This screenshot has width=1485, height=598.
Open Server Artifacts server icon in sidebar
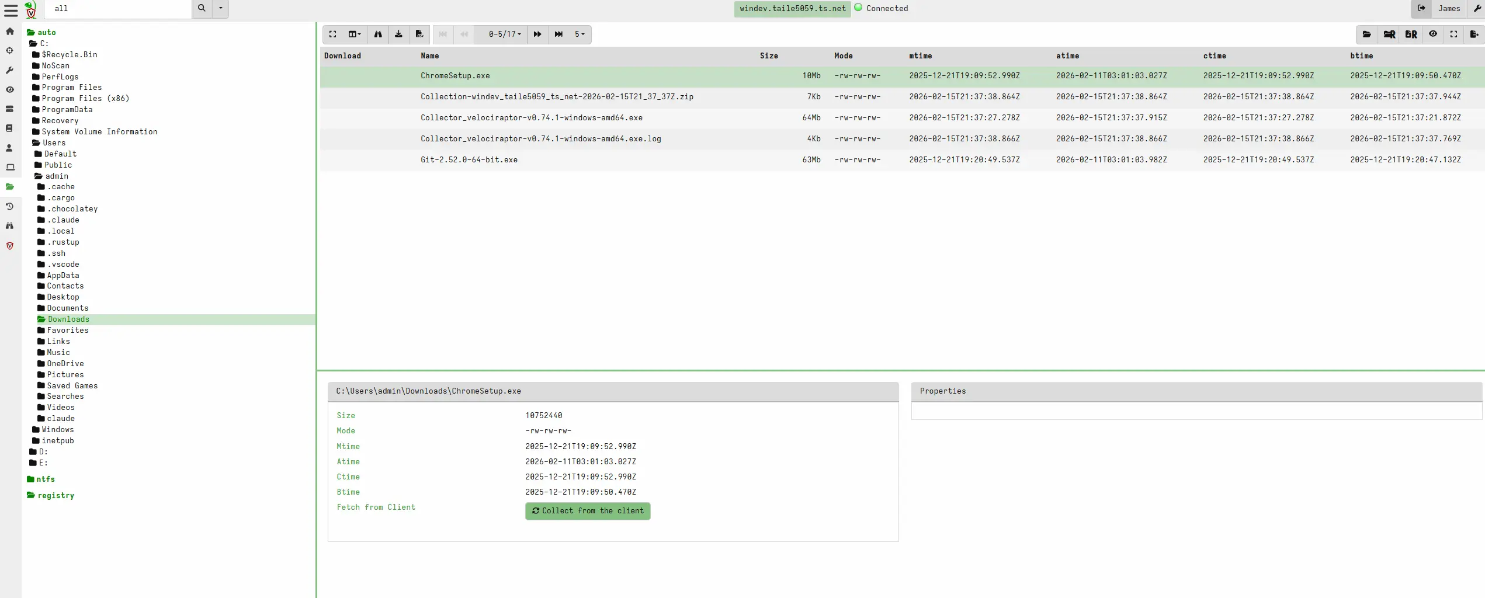click(10, 109)
